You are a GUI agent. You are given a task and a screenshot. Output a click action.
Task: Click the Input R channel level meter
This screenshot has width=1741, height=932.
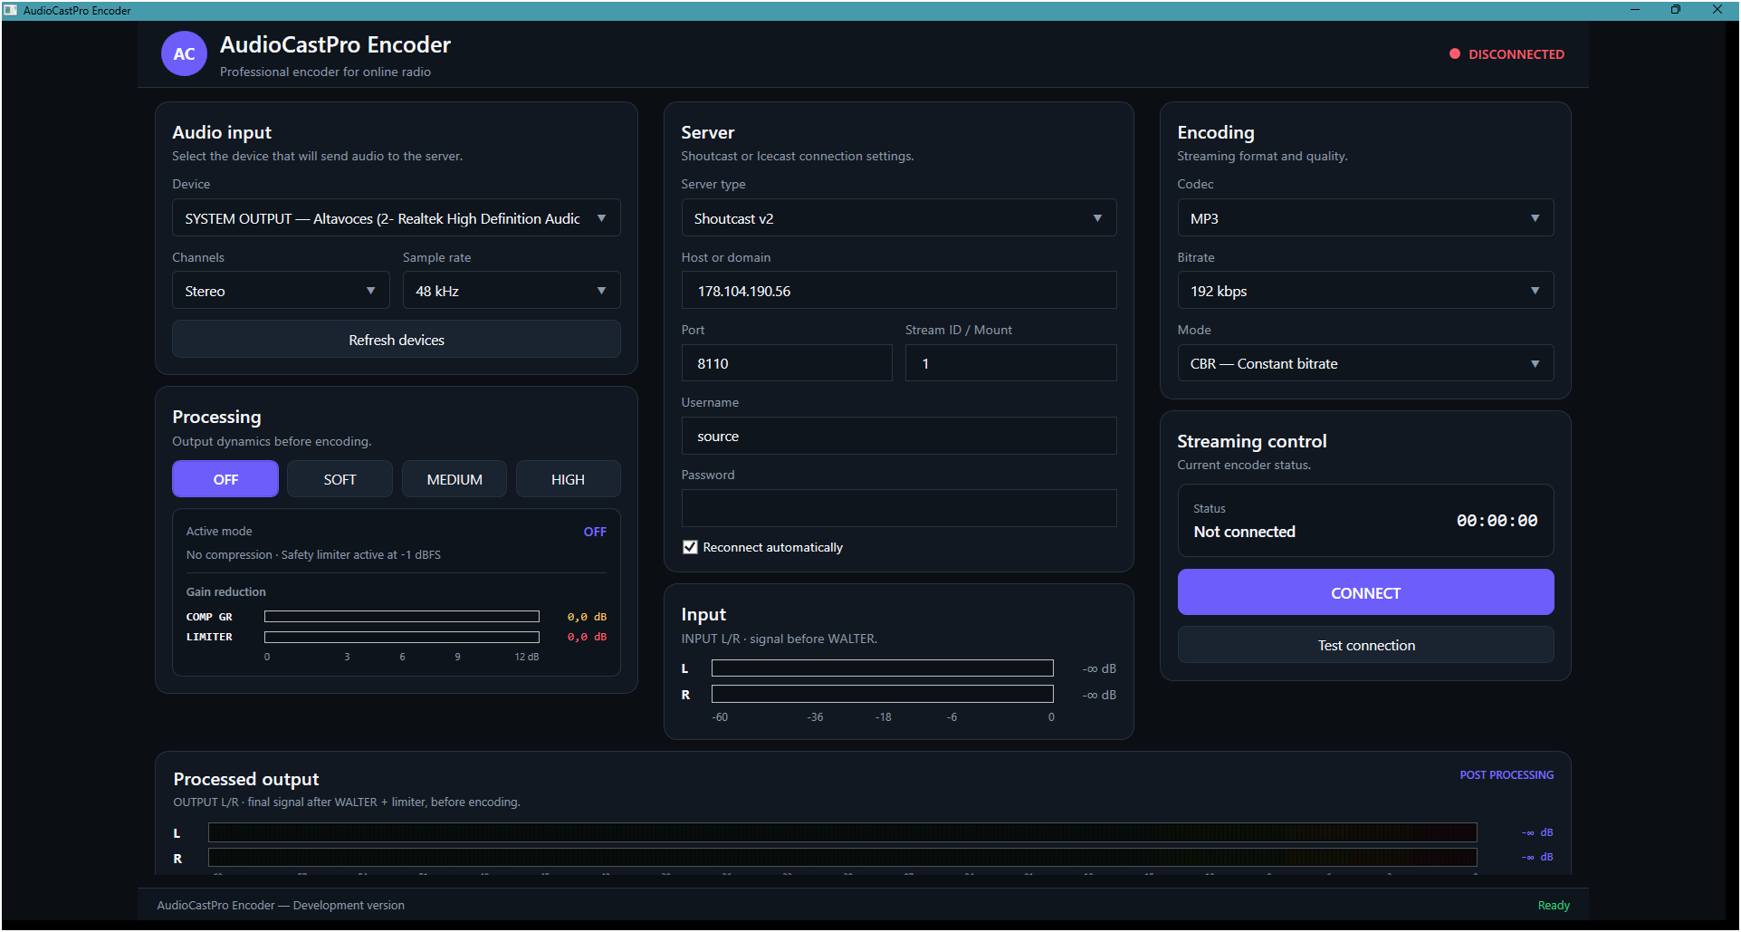pyautogui.click(x=883, y=695)
